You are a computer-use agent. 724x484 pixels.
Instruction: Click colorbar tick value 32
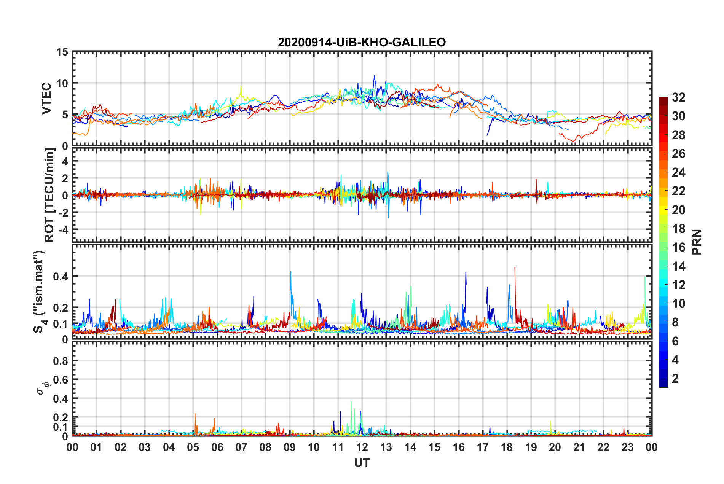[x=679, y=97]
